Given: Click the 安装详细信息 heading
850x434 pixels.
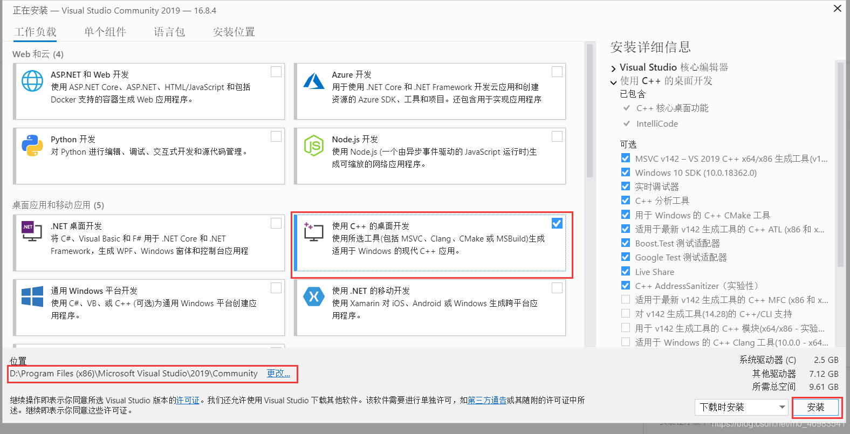Looking at the screenshot, I should [x=650, y=47].
